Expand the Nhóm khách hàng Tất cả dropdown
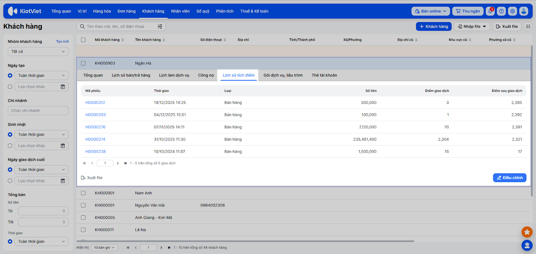This screenshot has width=536, height=254. pyautogui.click(x=38, y=52)
